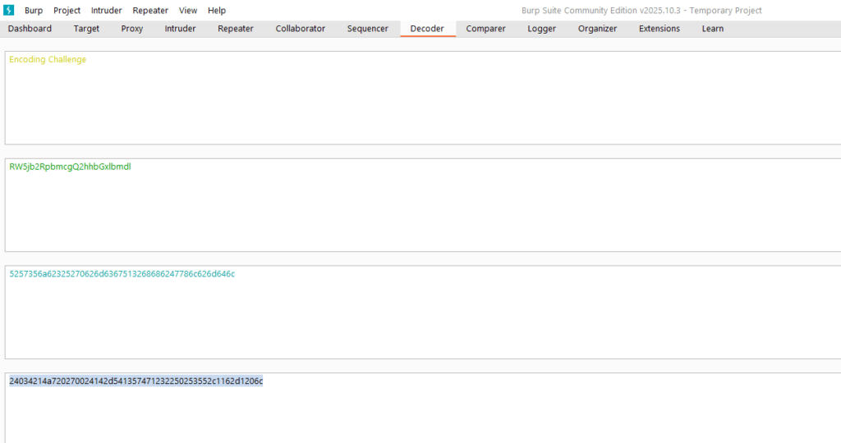Screen dimensions: 841x443
Task: Open the View menu
Action: [188, 10]
